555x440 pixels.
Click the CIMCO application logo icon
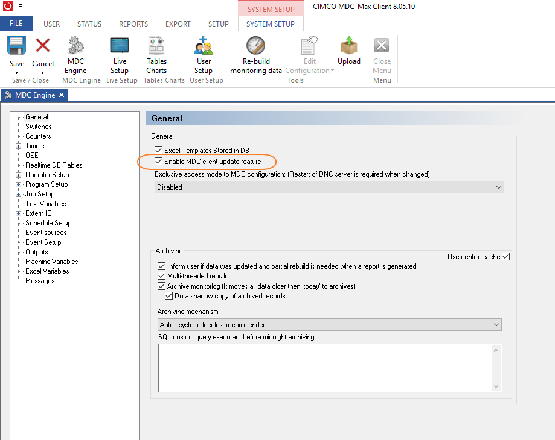[x=8, y=6]
